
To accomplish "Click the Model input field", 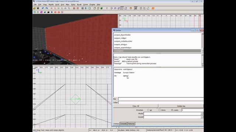I will 172,113.
